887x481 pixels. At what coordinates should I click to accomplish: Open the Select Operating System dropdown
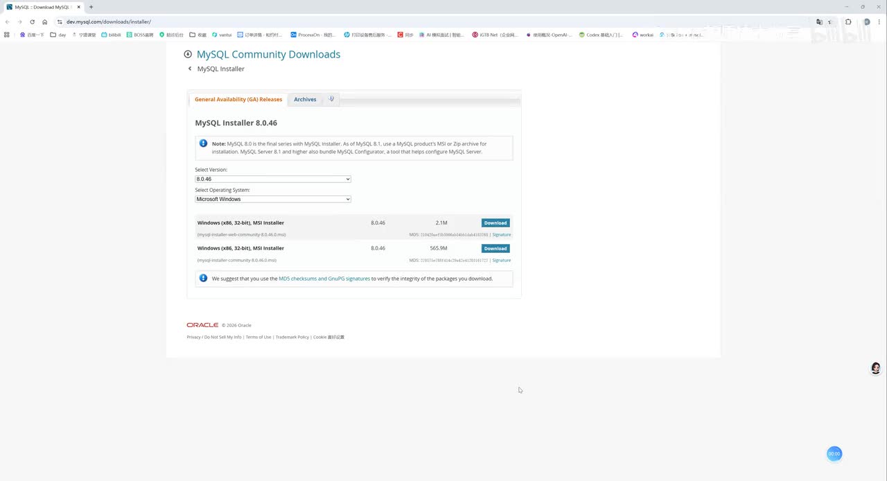click(x=273, y=199)
